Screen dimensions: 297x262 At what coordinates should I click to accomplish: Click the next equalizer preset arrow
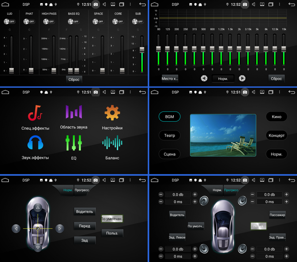[242, 79]
